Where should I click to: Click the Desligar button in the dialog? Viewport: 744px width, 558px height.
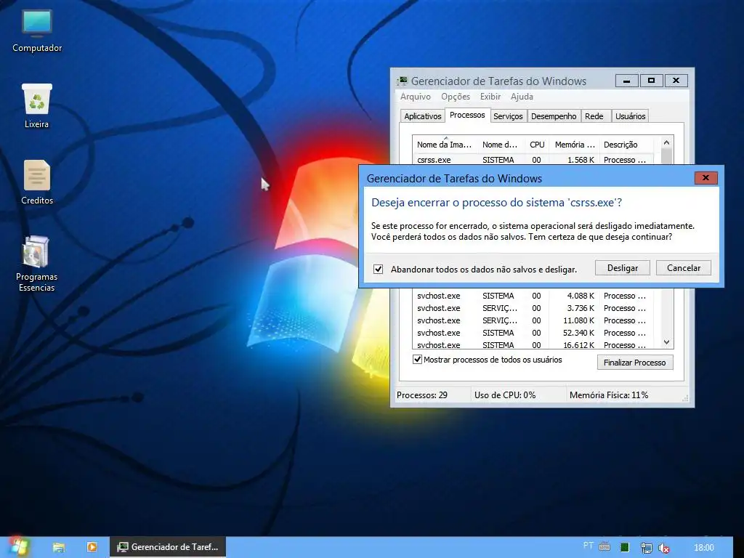point(623,268)
